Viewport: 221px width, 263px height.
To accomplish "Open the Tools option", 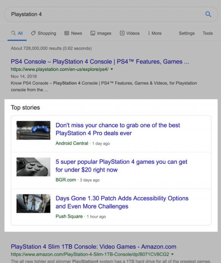I will (208, 33).
